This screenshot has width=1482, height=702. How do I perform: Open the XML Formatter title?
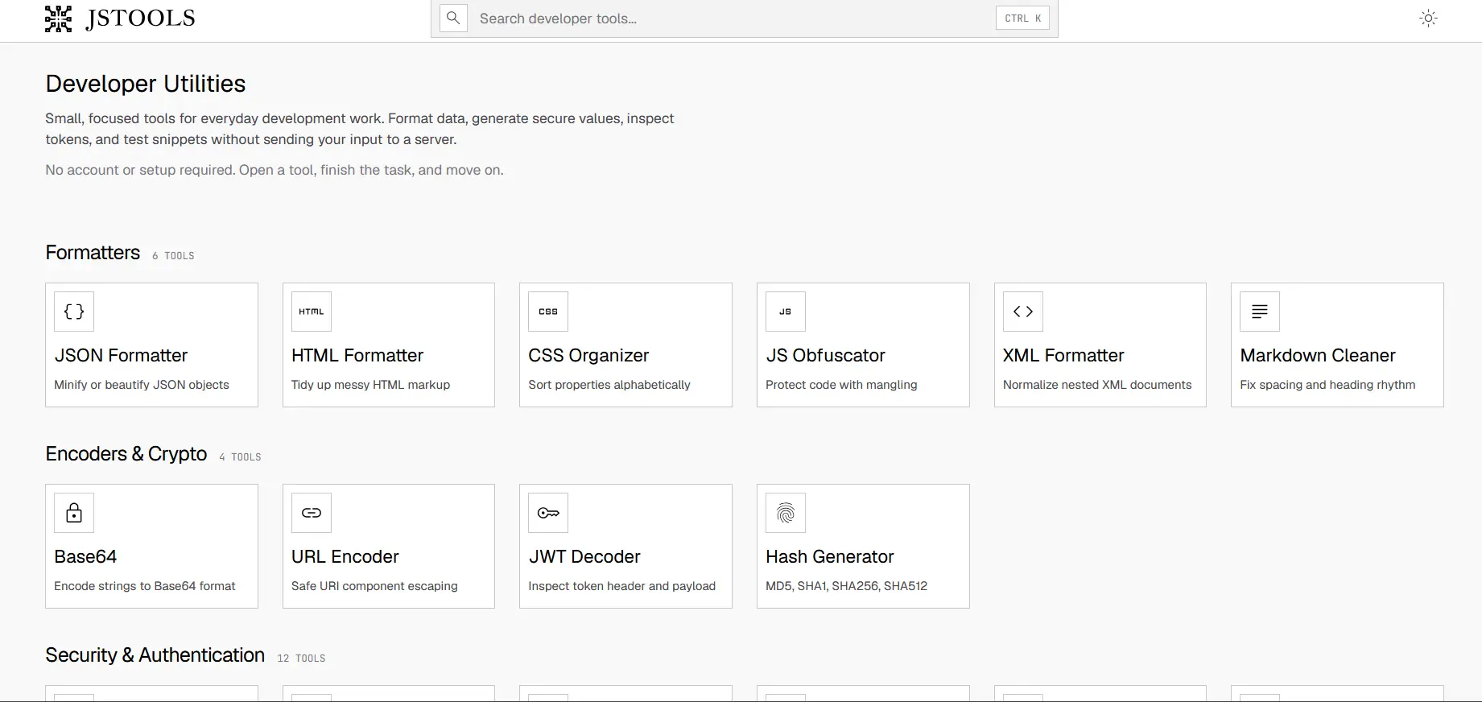1063,355
